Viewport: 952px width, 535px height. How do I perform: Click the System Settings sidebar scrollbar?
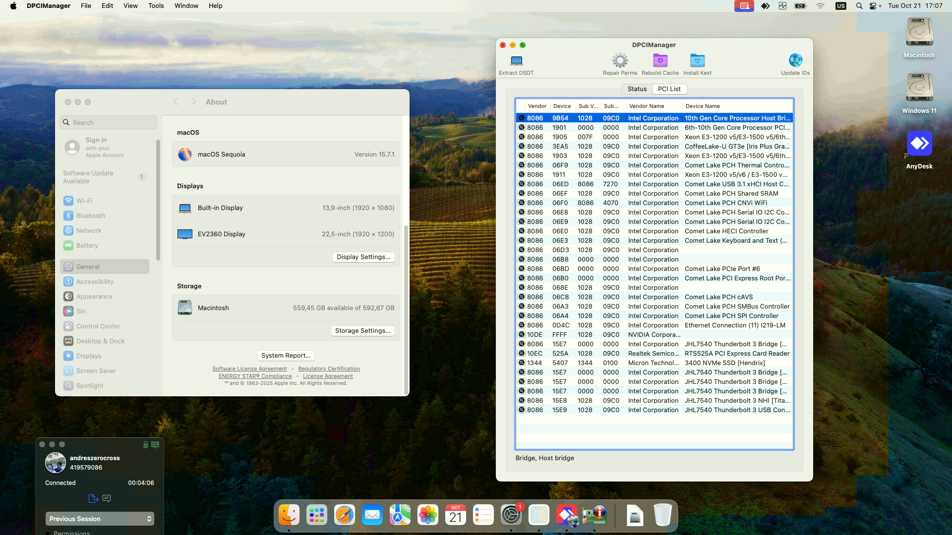click(x=158, y=200)
